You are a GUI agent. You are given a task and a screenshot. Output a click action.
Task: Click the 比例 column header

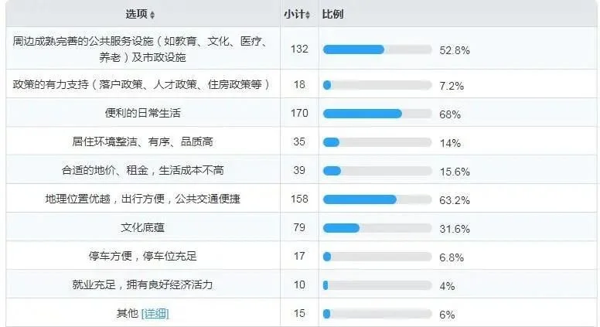pyautogui.click(x=332, y=14)
